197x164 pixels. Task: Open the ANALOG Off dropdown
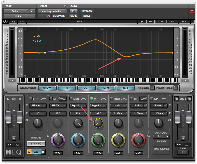[161, 136]
